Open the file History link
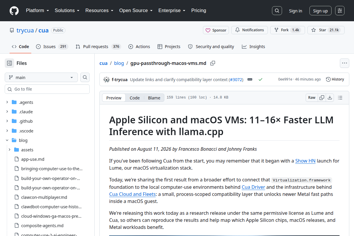The width and height of the screenshot is (354, 236). pos(335,79)
